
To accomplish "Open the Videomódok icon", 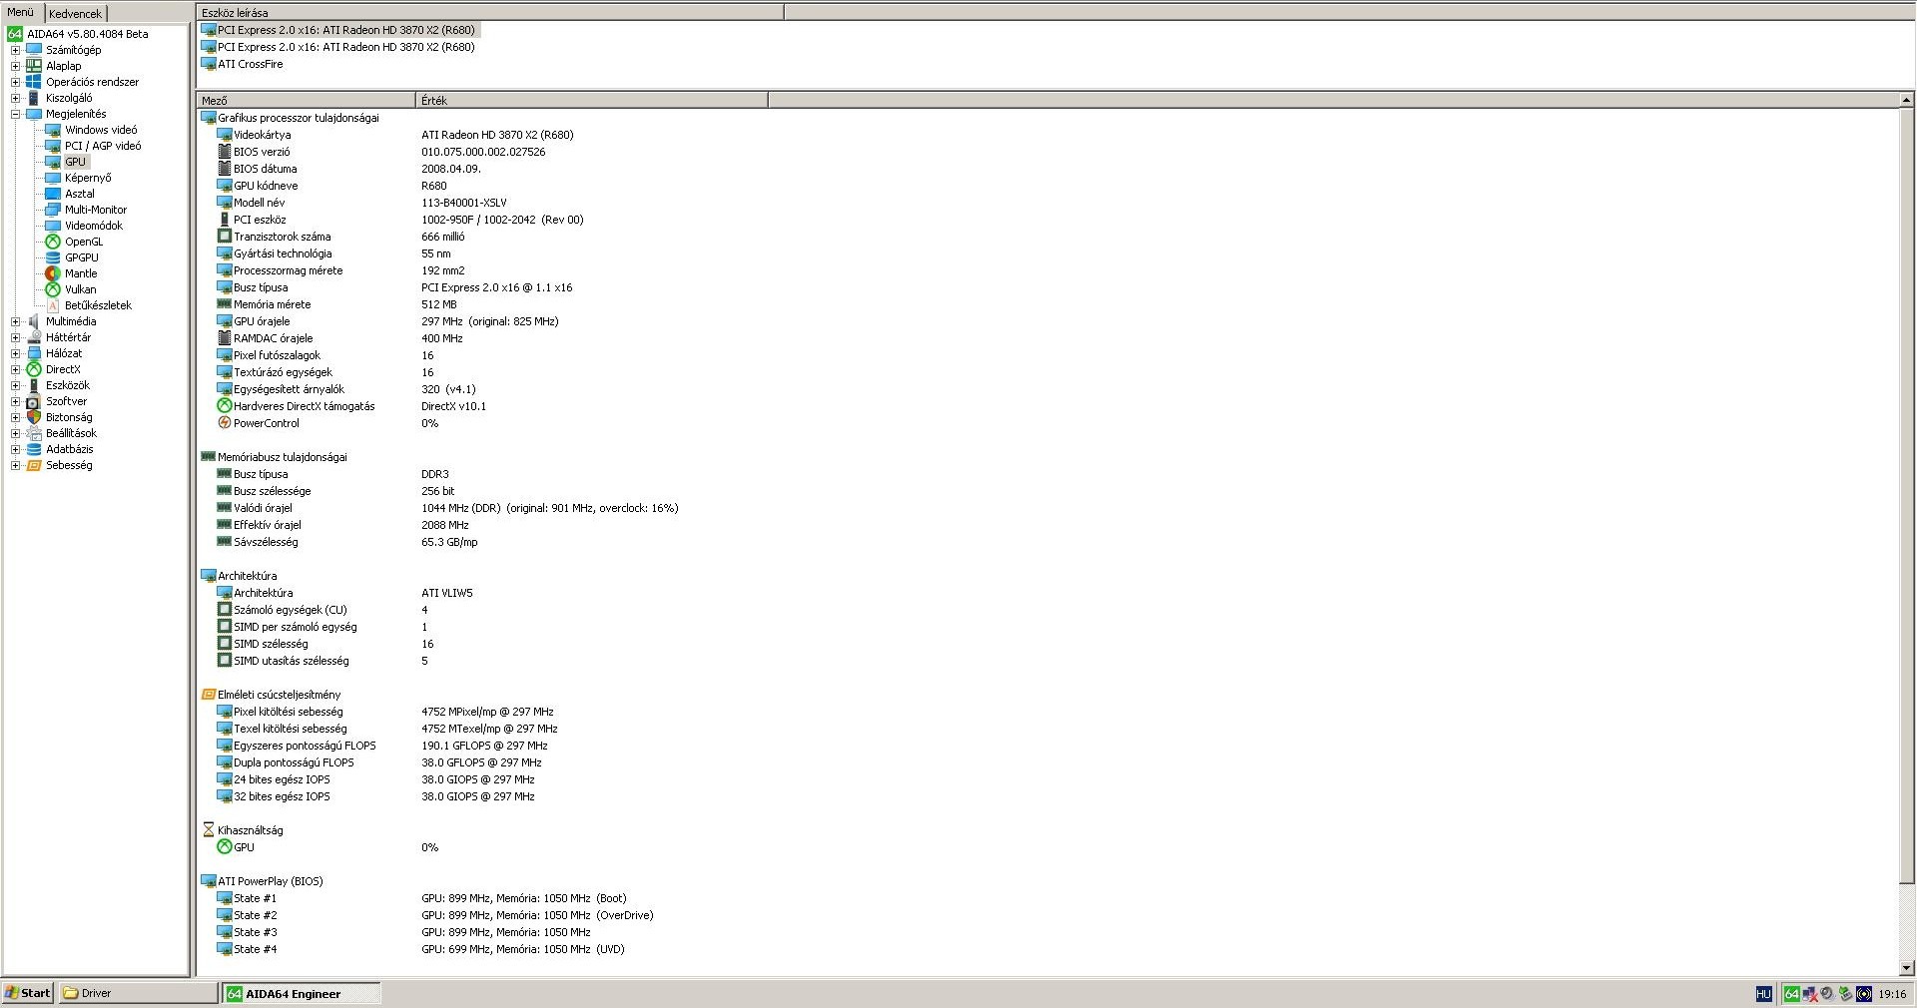I will click(53, 226).
